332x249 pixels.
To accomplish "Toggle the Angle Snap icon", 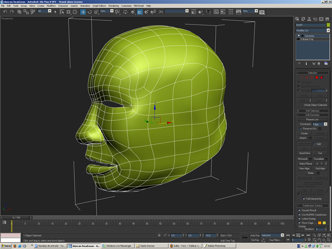I will coord(140,12).
